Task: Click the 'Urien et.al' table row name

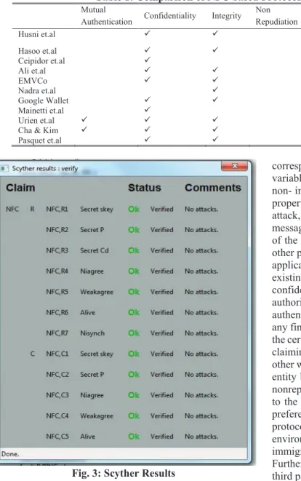Action: (x=36, y=120)
